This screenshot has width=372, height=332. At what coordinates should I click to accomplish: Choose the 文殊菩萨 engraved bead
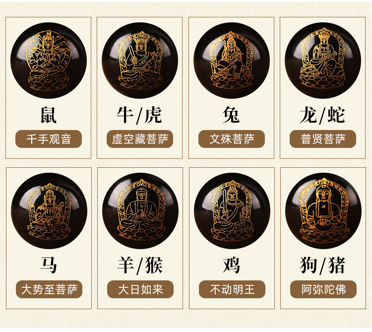click(232, 60)
